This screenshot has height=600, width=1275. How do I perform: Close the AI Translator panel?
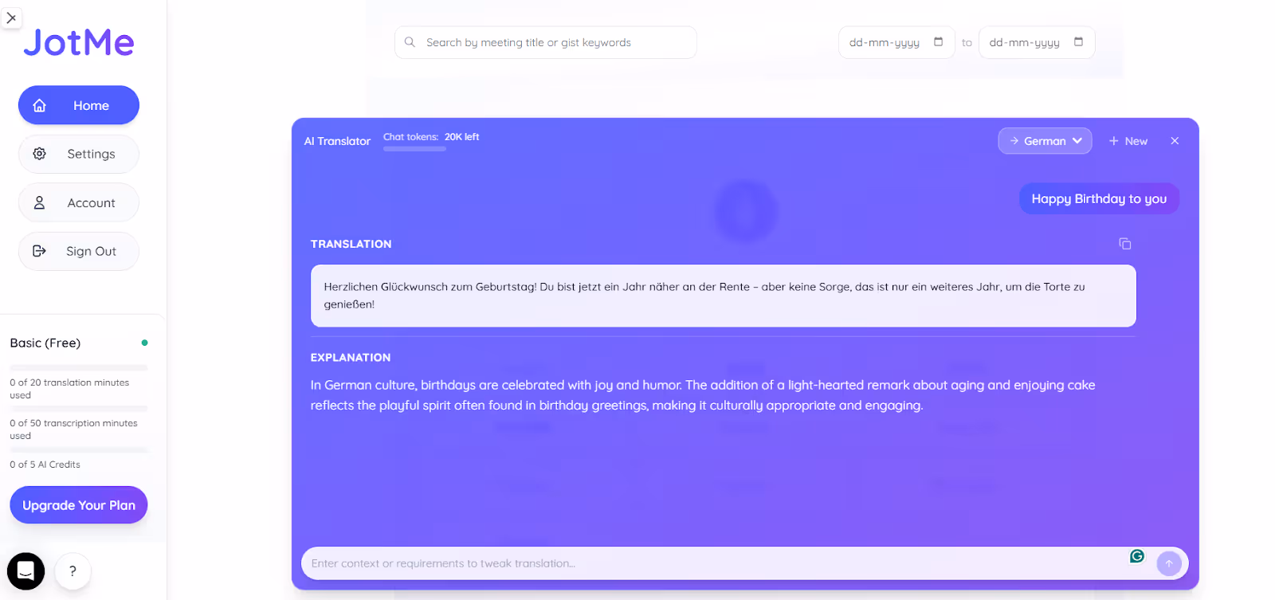tap(1175, 141)
